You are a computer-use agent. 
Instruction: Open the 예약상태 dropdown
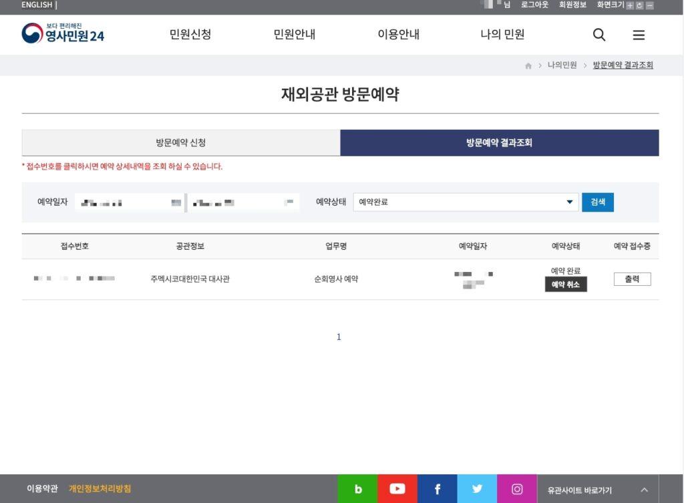pos(466,202)
